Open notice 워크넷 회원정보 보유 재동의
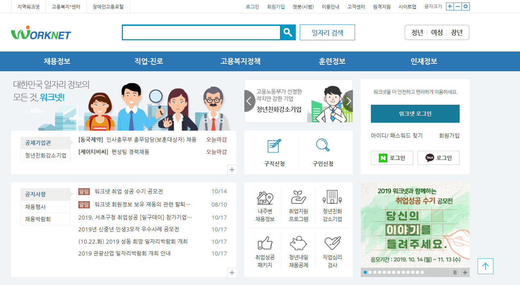The height and width of the screenshot is (285, 520). tap(142, 204)
